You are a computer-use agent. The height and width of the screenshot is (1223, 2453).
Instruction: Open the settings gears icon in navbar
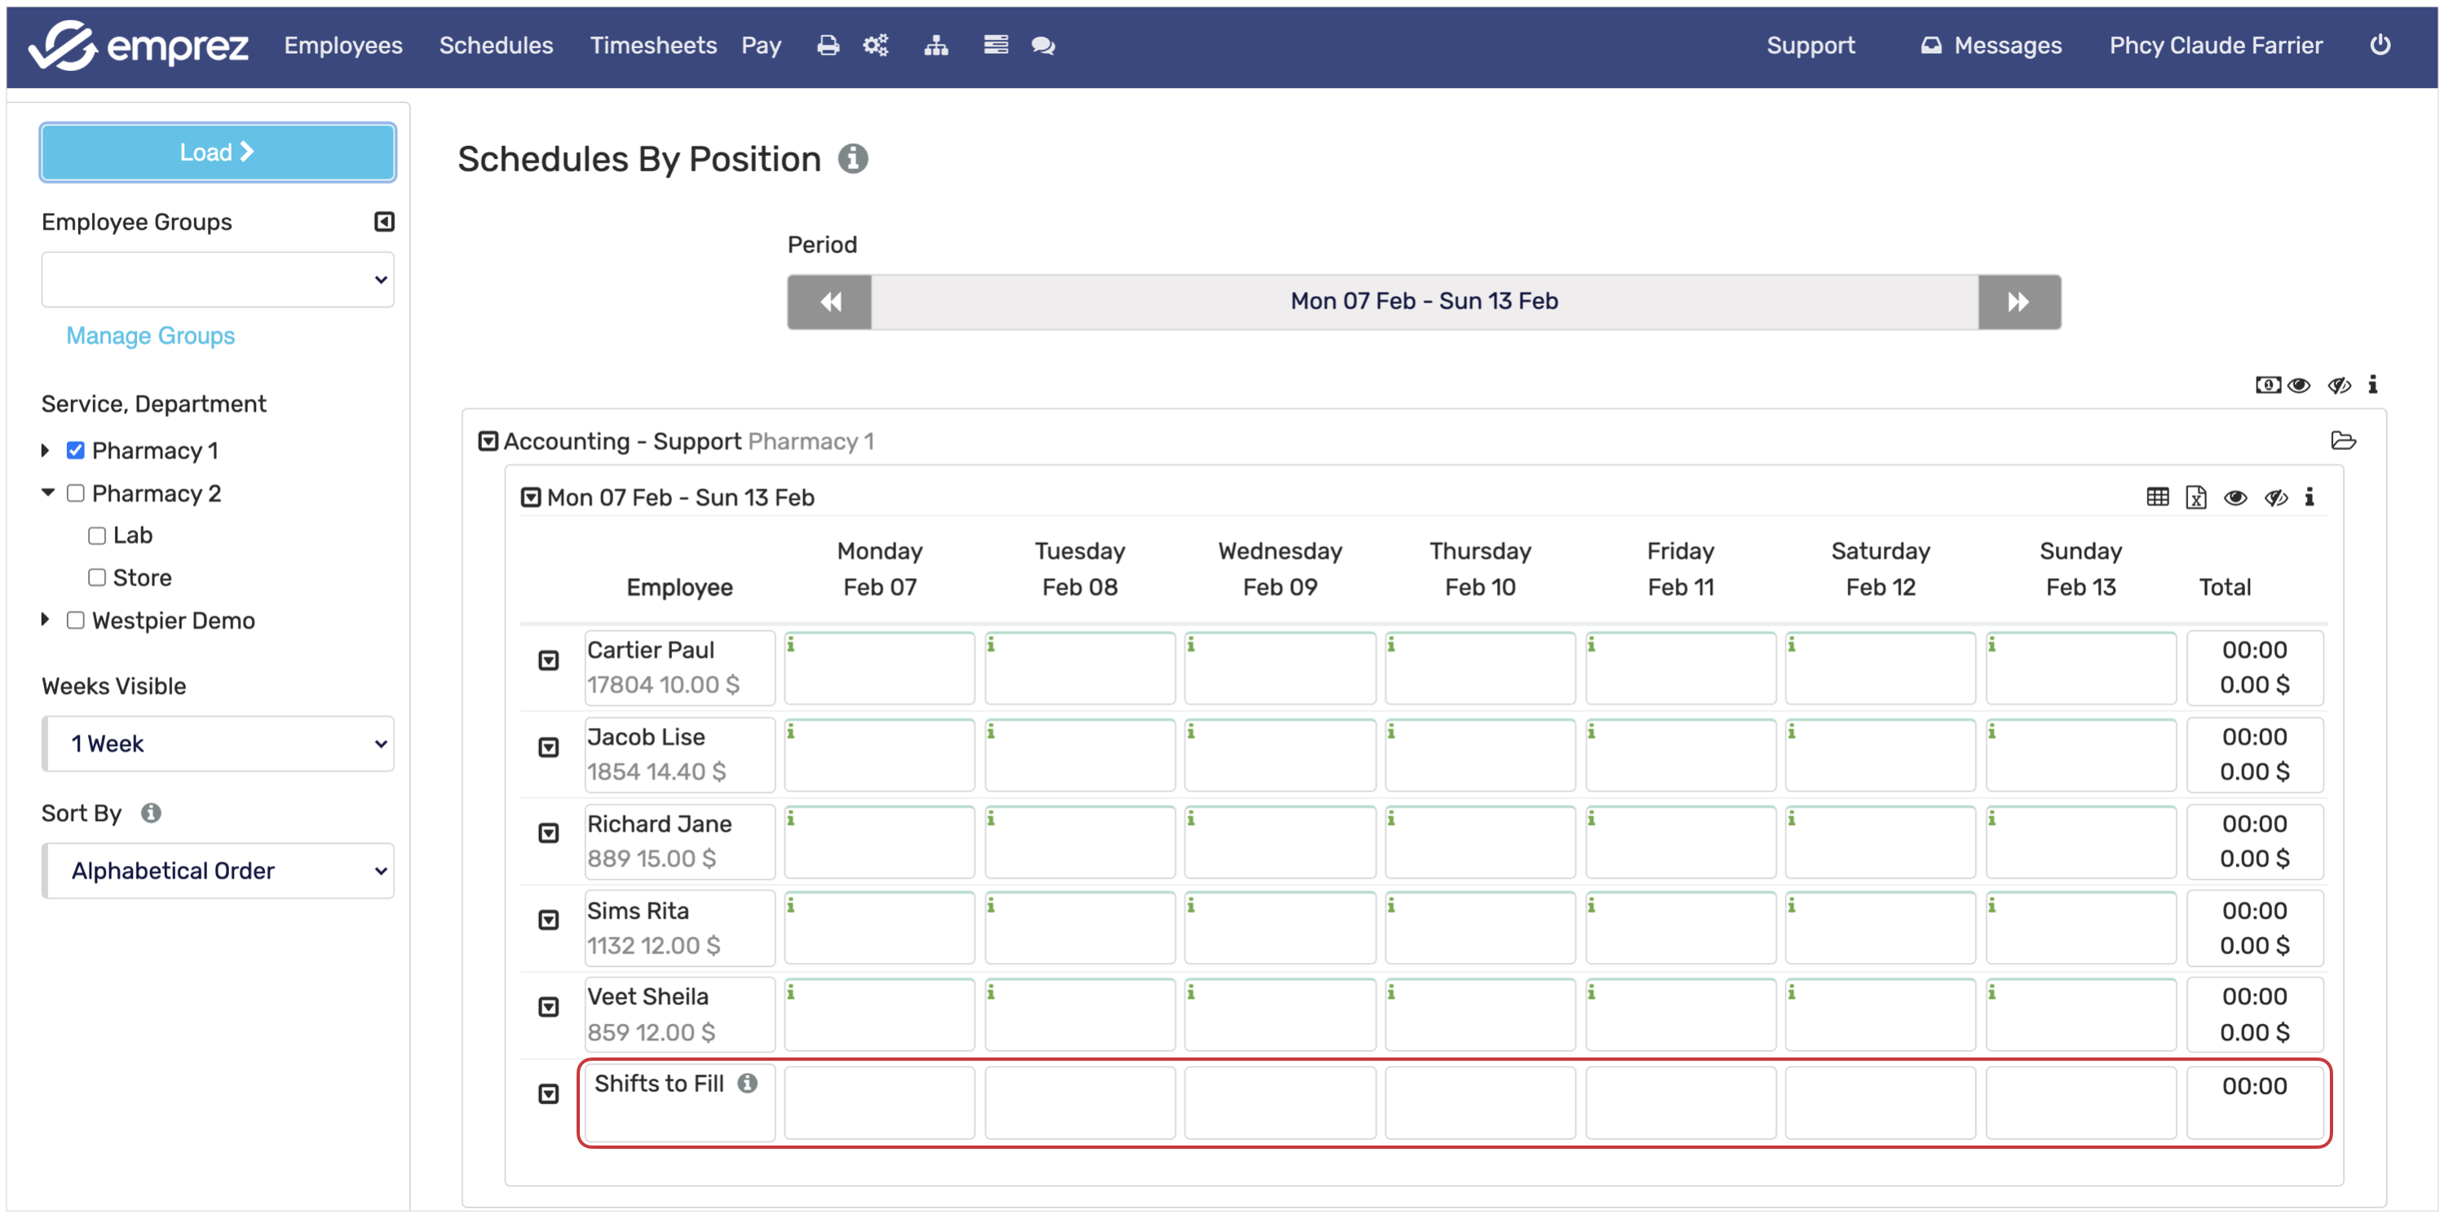coord(875,46)
